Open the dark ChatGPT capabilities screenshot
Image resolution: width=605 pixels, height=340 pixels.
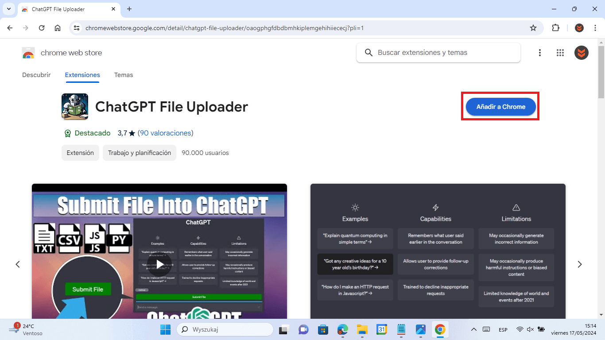[x=438, y=251]
